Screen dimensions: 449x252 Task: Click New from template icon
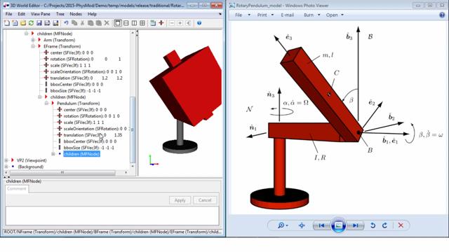pyautogui.click(x=15, y=23)
